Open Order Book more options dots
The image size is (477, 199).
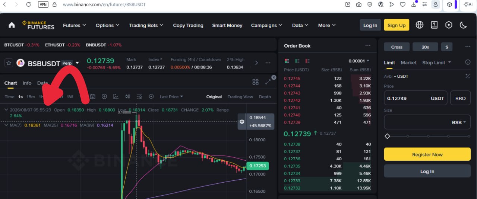pos(368,45)
